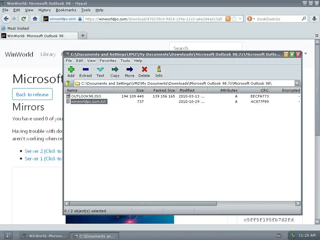The height and width of the screenshot is (240, 320).
Task: Open the browser Tools menu
Action: point(86,10)
